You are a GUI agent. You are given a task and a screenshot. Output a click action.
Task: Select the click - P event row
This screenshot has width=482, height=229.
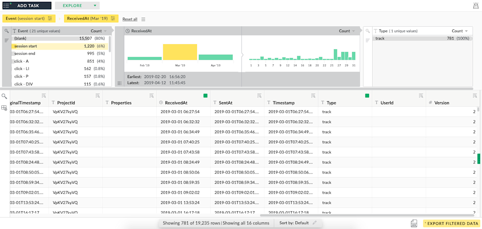coord(60,76)
